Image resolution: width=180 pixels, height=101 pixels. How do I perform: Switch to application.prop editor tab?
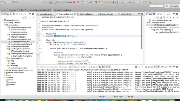click(44, 14)
